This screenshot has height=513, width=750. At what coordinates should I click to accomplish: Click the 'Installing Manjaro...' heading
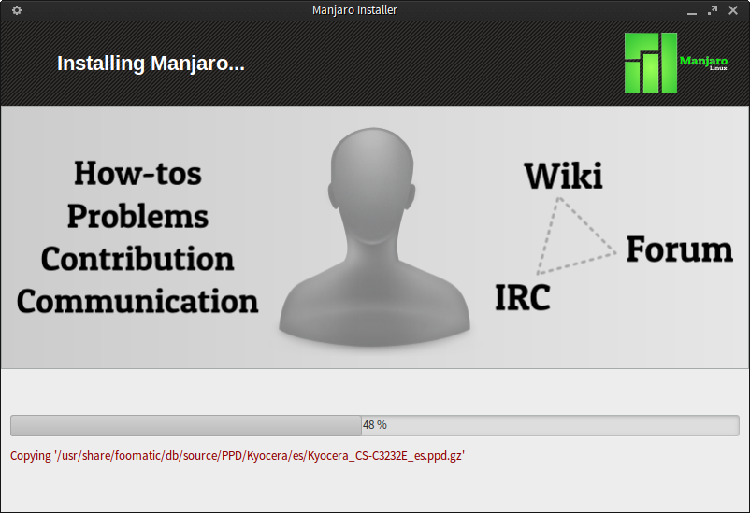click(151, 64)
